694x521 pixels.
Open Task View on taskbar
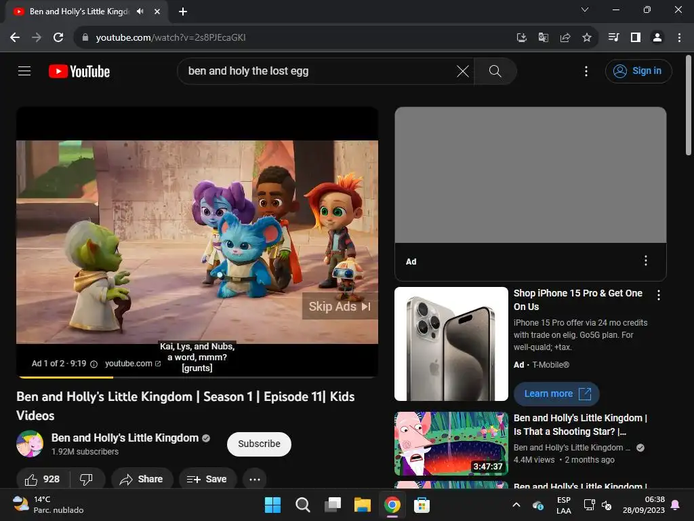[332, 505]
